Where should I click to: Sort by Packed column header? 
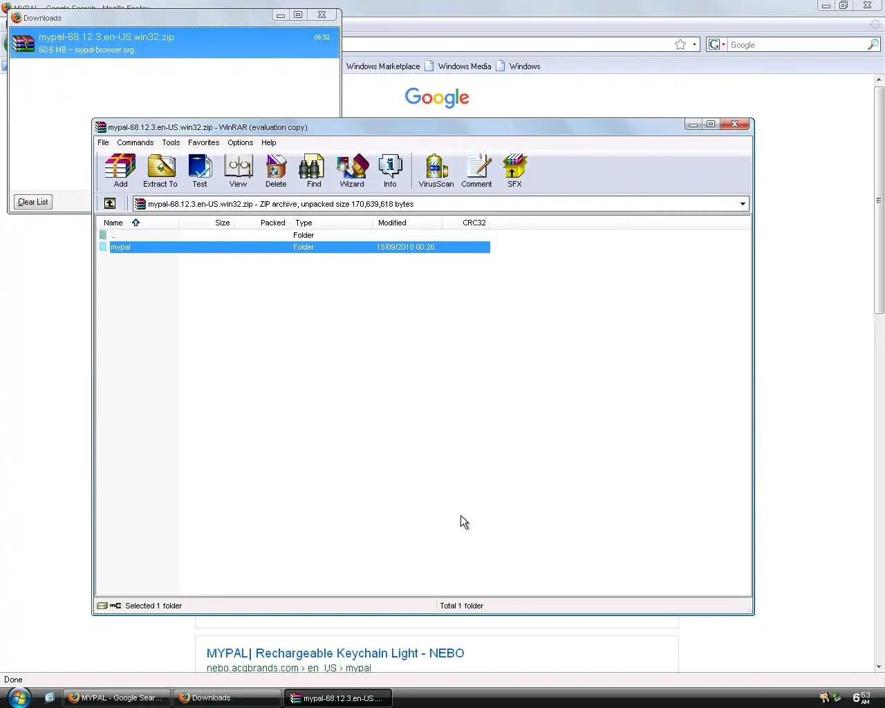[262, 223]
